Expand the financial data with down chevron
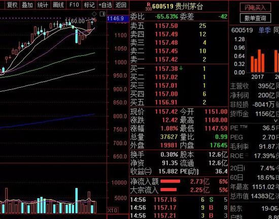 [x=275, y=121]
